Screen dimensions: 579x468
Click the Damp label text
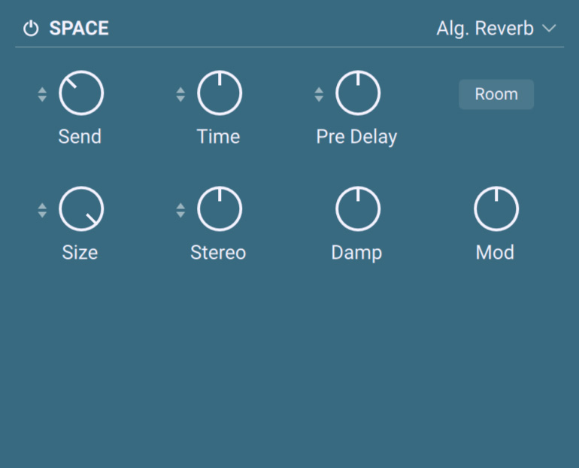pos(356,253)
